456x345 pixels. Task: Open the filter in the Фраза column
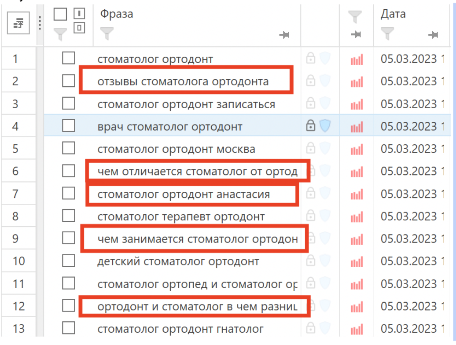[107, 32]
